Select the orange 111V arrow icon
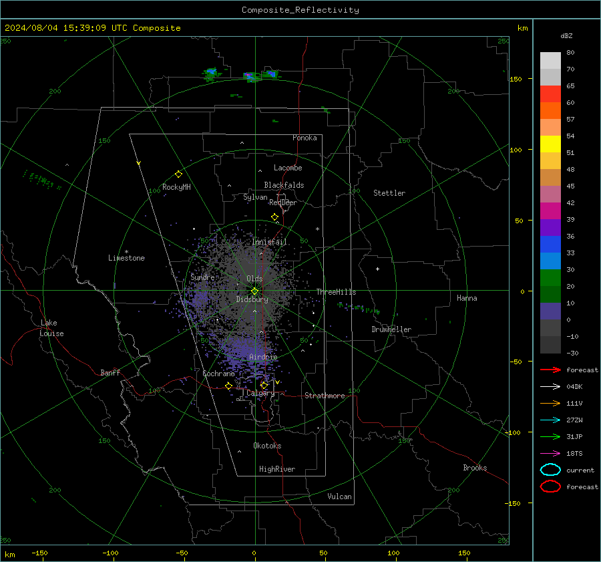The height and width of the screenshot is (562, 601). pyautogui.click(x=550, y=403)
